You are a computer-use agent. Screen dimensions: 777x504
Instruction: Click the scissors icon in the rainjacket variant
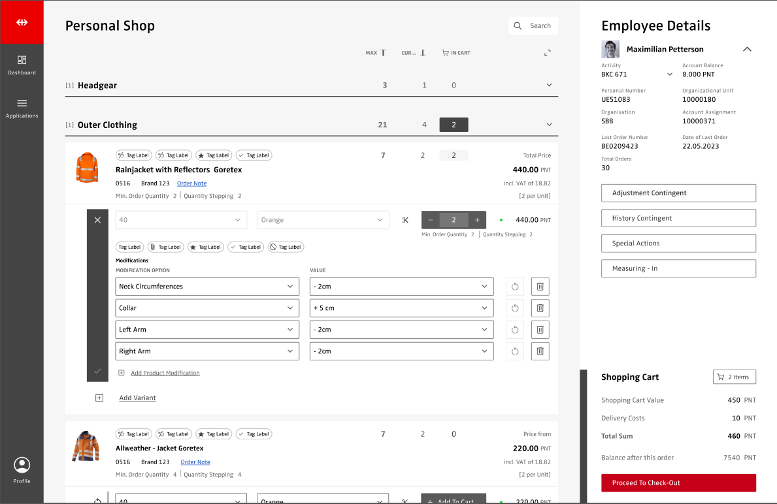(405, 220)
